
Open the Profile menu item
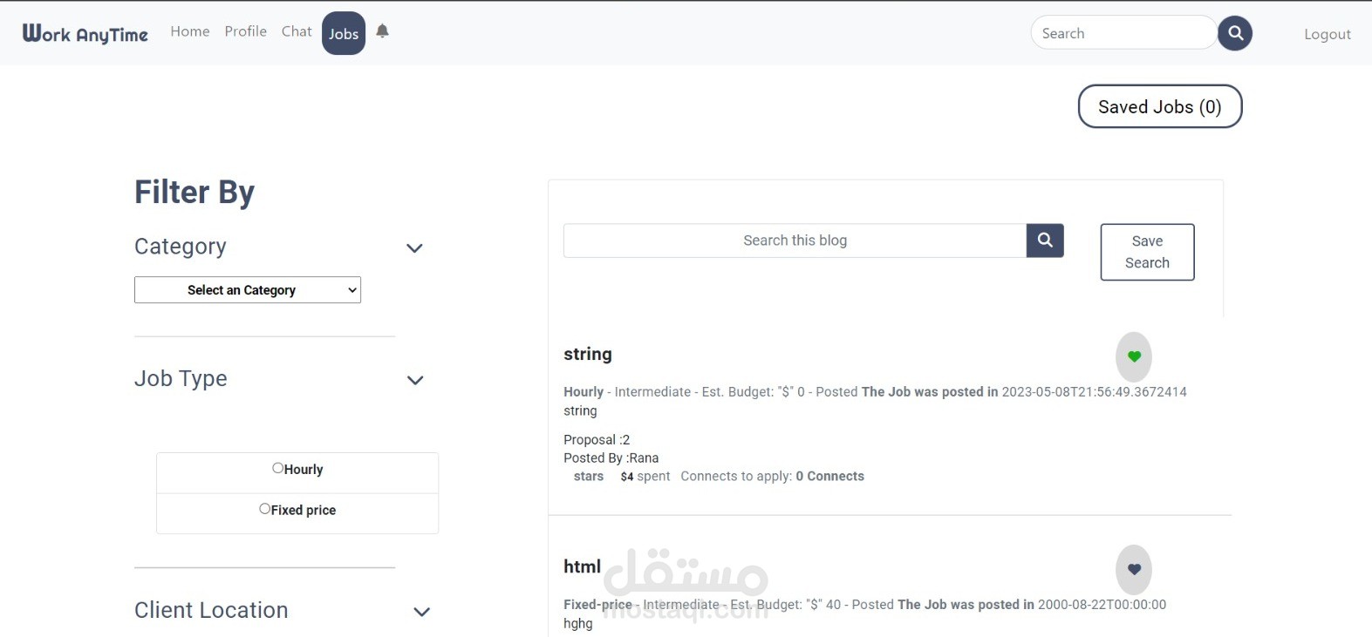246,31
